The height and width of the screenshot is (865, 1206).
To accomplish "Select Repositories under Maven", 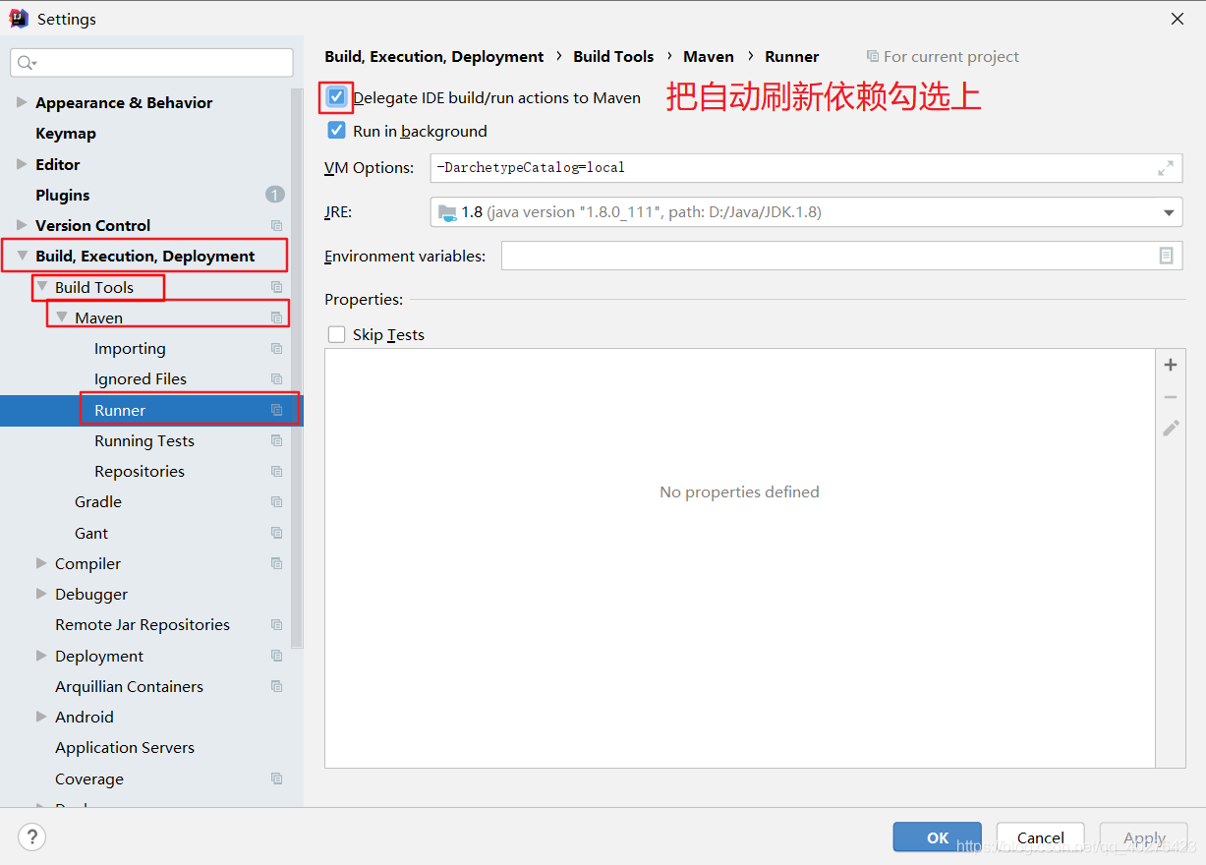I will click(140, 472).
